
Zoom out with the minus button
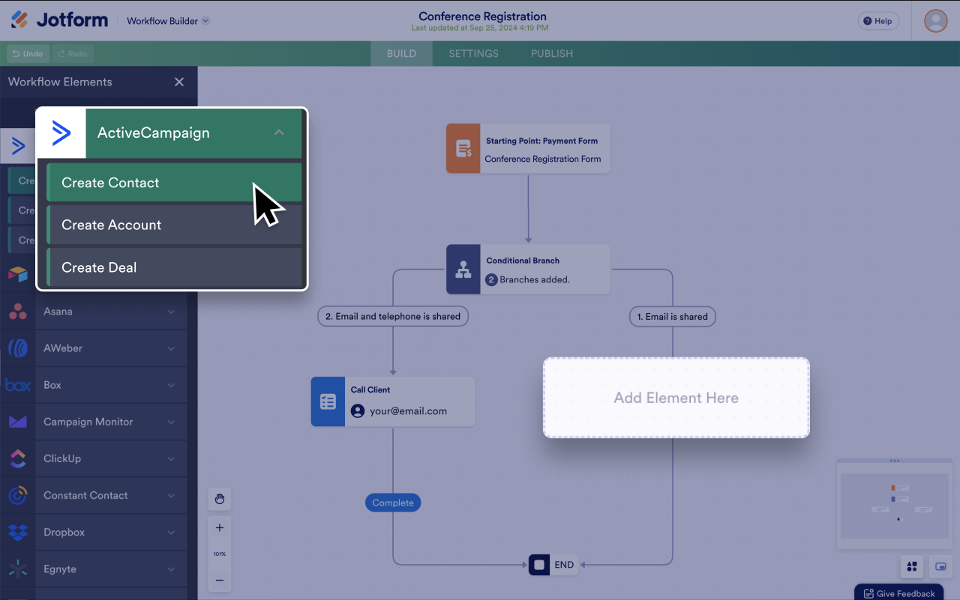coord(220,580)
